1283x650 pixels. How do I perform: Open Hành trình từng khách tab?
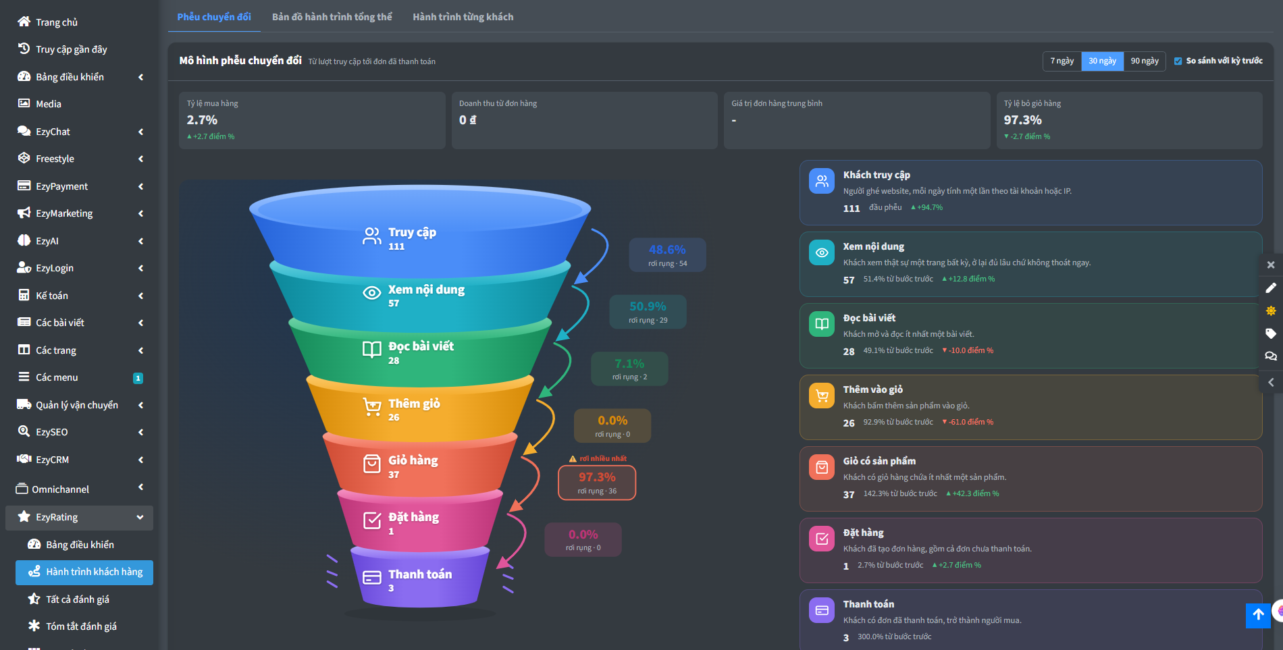[463, 17]
